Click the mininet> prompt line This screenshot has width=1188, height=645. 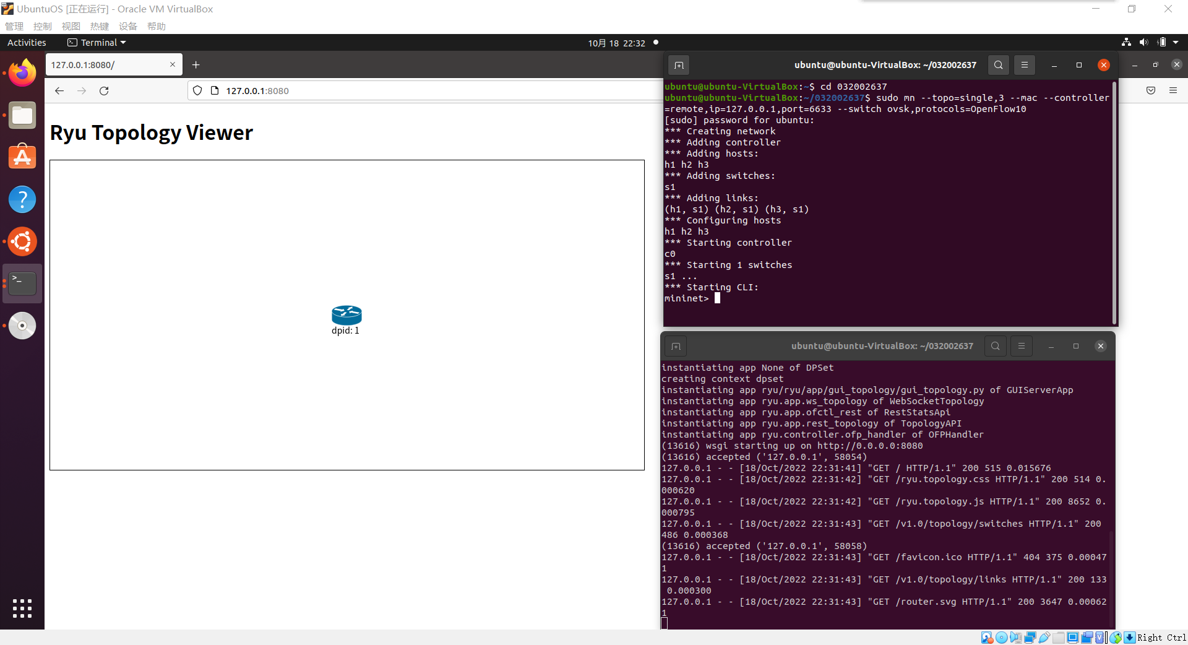(692, 298)
